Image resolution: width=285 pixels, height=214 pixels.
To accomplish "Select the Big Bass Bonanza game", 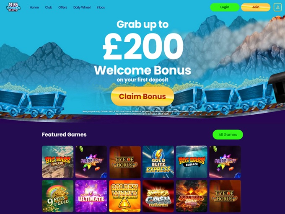I will (x=192, y=162).
